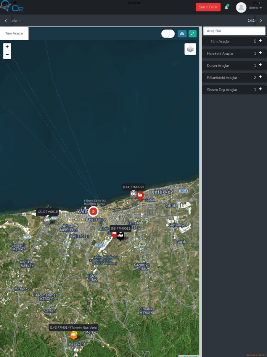Click the user profile avatar
Screen dimensions: 267x357
(x=241, y=7)
